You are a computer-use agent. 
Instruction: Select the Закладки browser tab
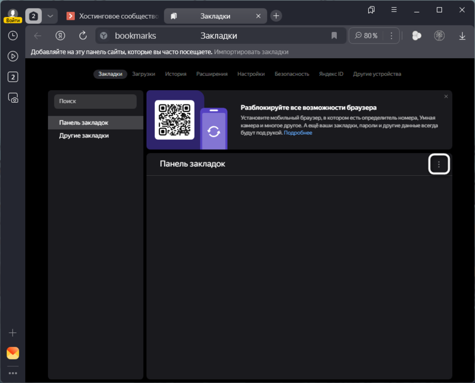pos(215,16)
